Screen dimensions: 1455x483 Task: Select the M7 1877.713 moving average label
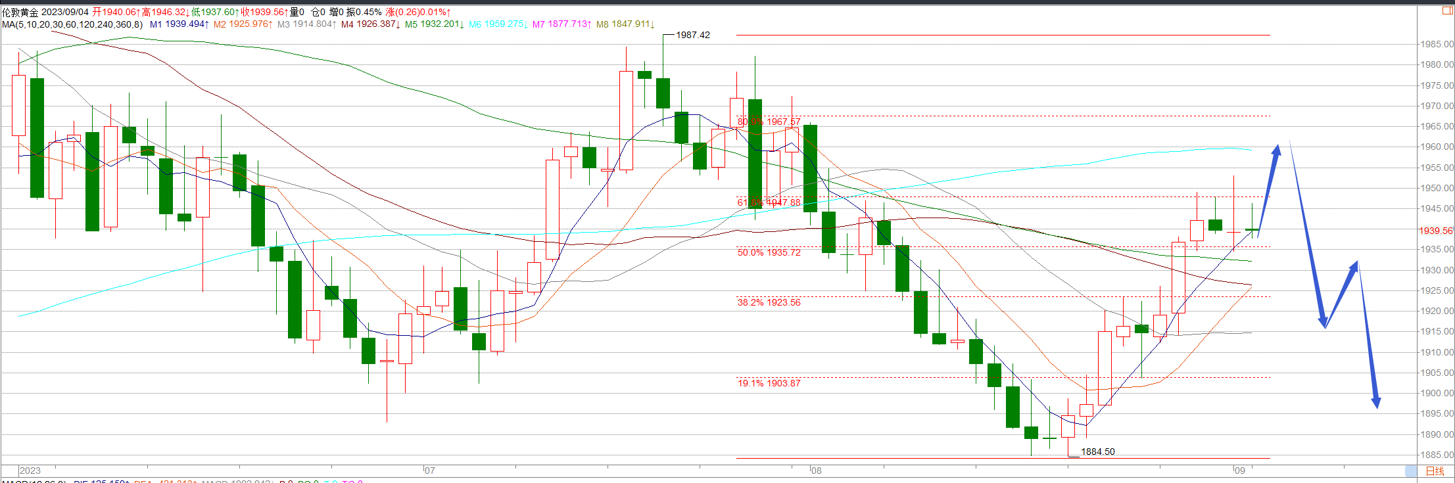point(562,24)
